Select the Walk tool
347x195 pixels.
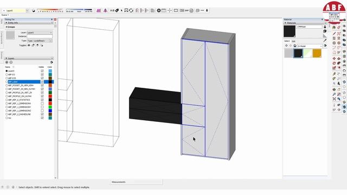coord(334,109)
